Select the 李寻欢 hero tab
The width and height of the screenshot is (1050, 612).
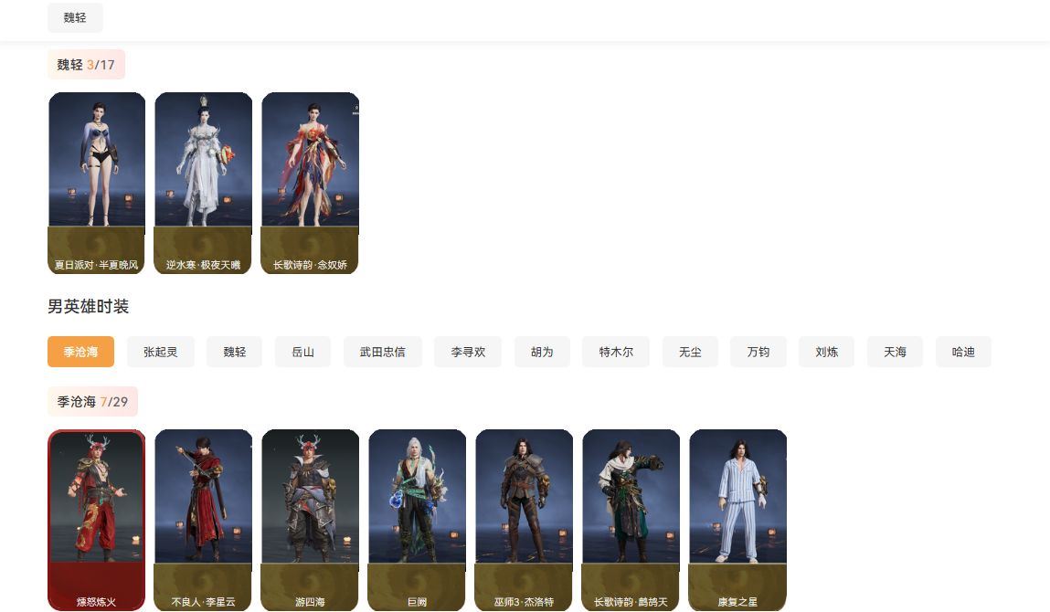468,352
